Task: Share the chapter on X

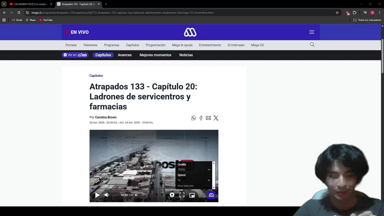Action: (x=216, y=118)
